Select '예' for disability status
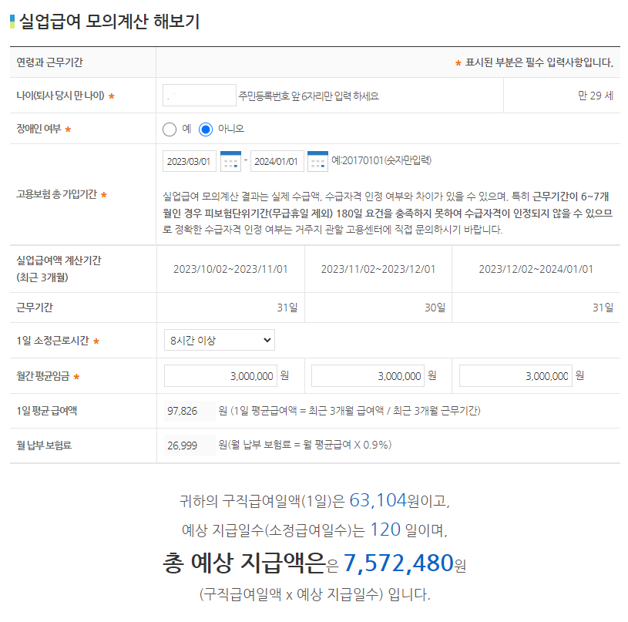 click(x=170, y=129)
